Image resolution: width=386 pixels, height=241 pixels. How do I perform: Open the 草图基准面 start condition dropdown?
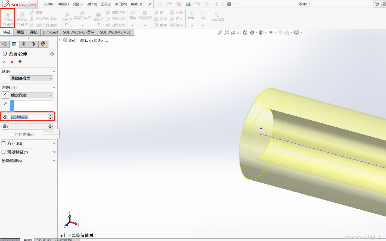(31, 78)
